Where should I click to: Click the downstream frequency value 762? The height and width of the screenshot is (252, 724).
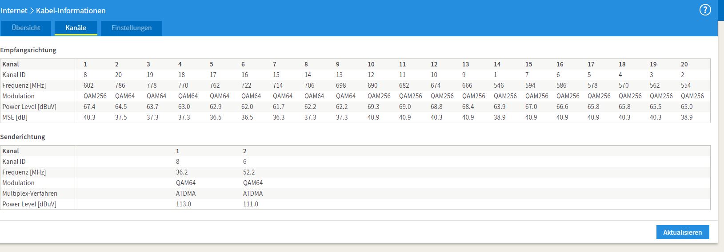[x=215, y=85]
